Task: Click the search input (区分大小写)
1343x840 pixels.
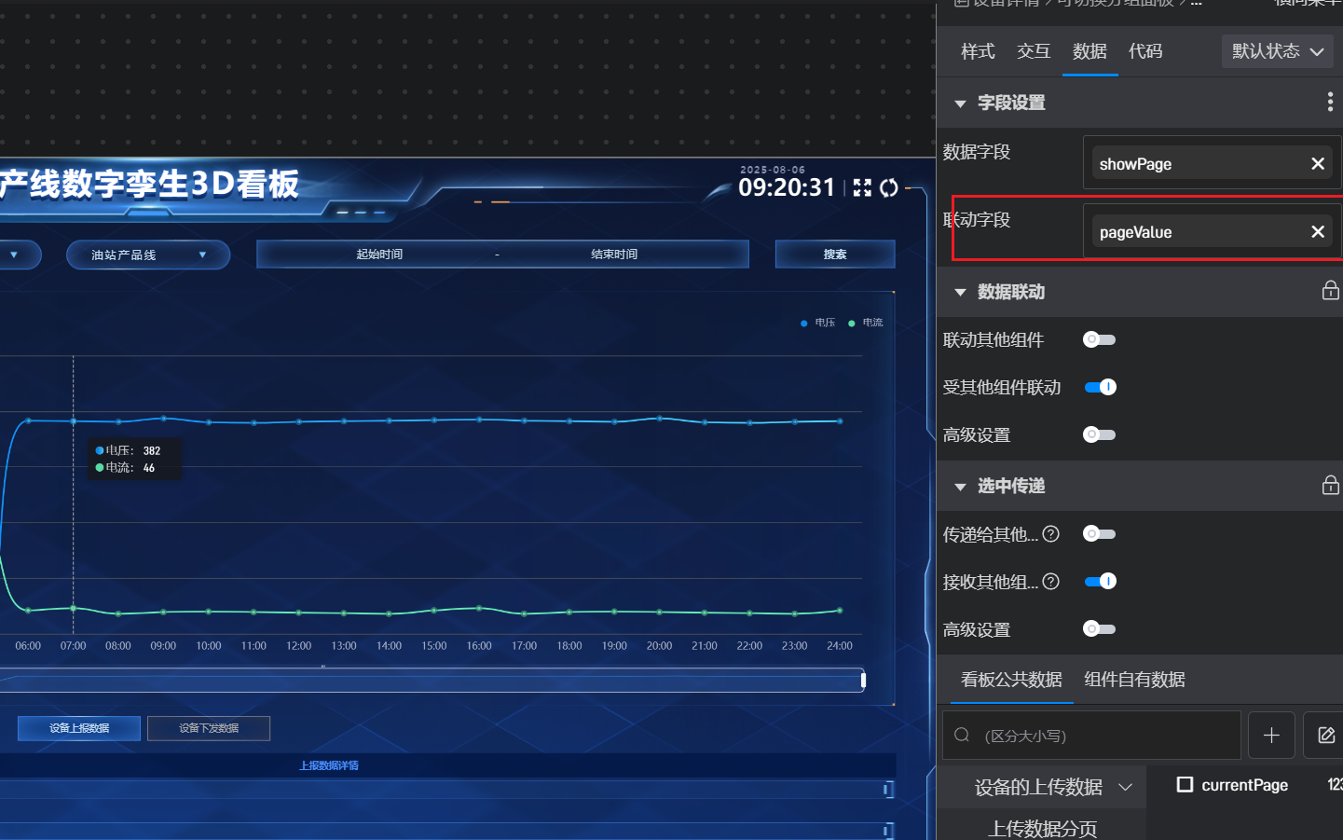Action: [1091, 736]
